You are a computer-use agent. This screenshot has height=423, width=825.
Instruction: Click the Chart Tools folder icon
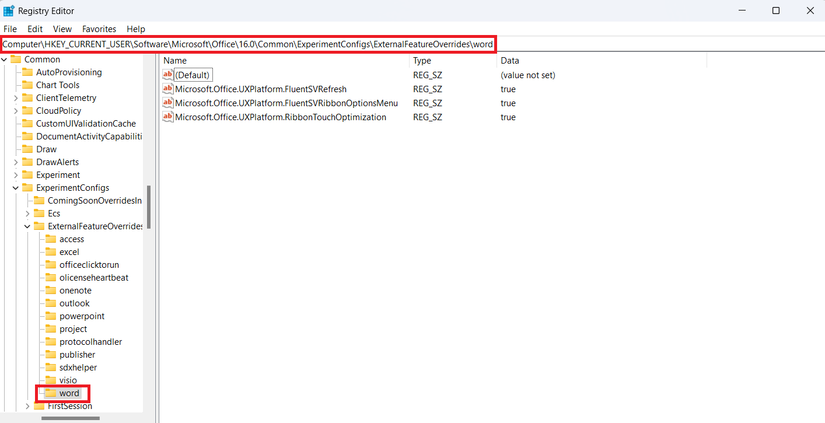click(27, 85)
